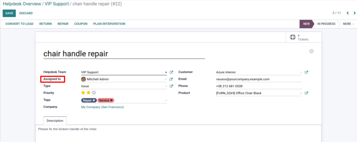
Task: Go to next ticket record arrow
Action: [x=355, y=13]
